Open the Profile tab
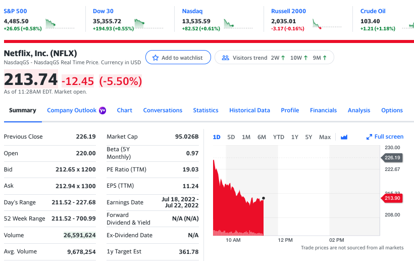The width and height of the screenshot is (414, 261). 290,110
